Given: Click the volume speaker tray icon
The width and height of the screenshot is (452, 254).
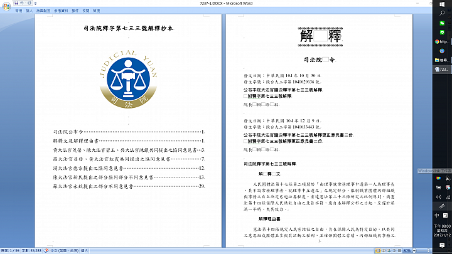Looking at the screenshot, I should pos(438,197).
